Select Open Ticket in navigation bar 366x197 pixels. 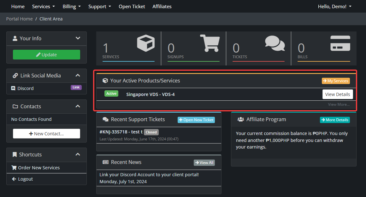(132, 6)
